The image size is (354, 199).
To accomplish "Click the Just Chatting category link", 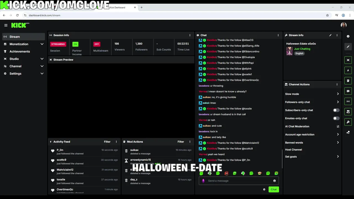I will pyautogui.click(x=302, y=49).
